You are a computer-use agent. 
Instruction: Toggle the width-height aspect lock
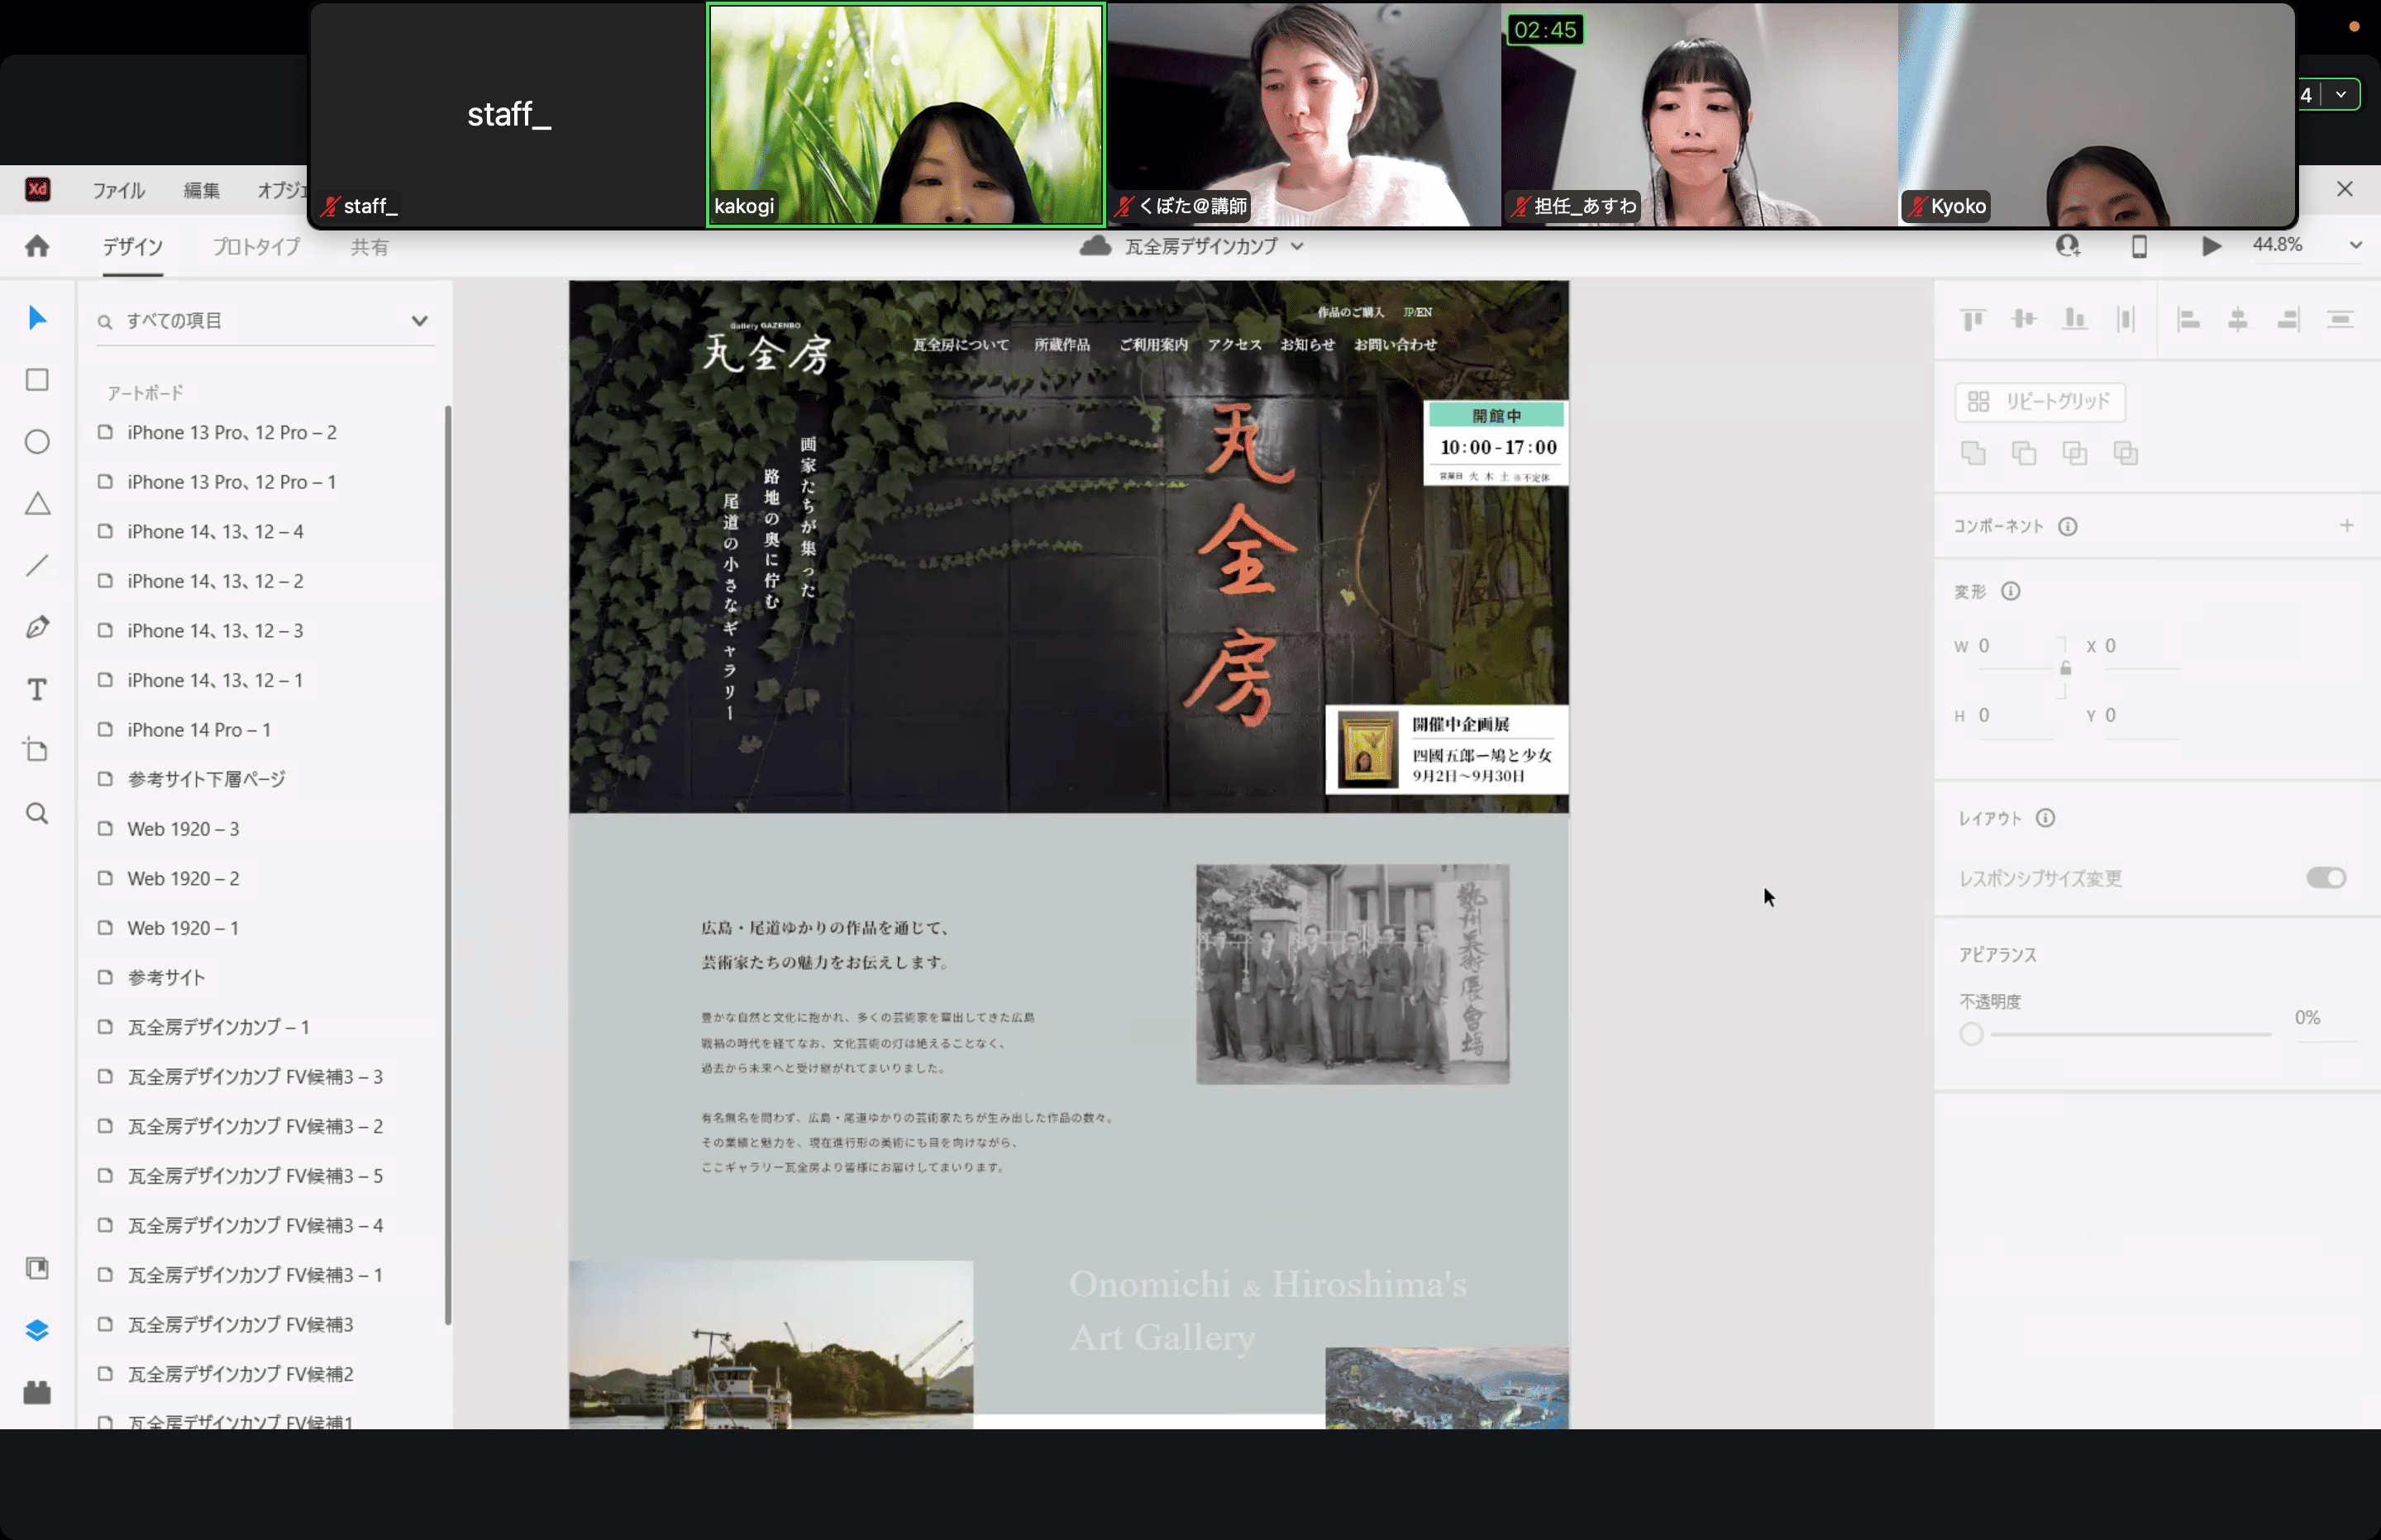click(x=2065, y=668)
